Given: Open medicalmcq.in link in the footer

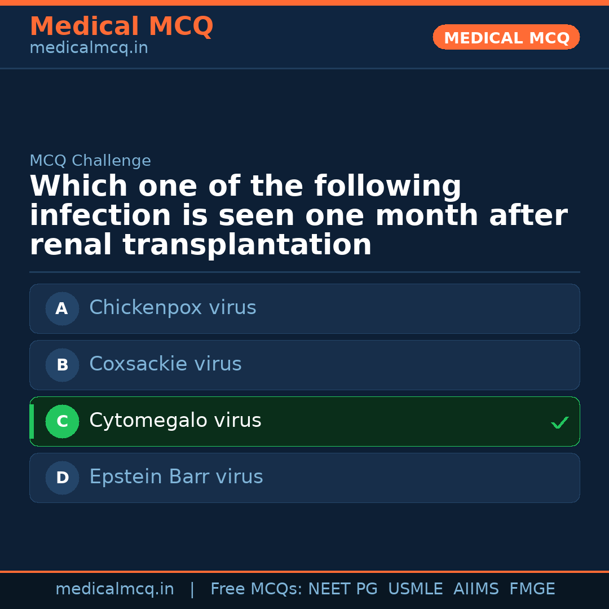Looking at the screenshot, I should click(114, 589).
